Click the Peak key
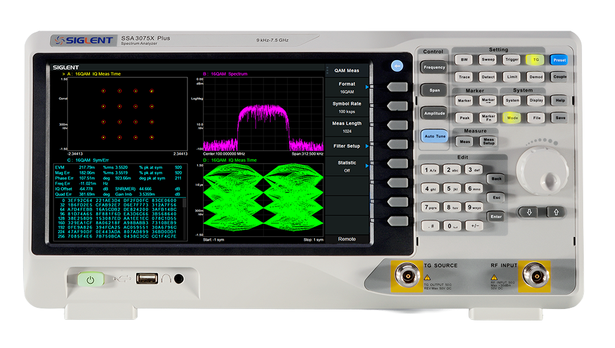Viewport: 615px width, 348px height. [x=464, y=118]
